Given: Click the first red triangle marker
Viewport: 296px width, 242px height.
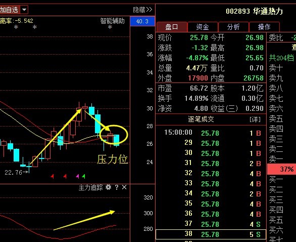Looking at the screenshot, I should pos(53,176).
